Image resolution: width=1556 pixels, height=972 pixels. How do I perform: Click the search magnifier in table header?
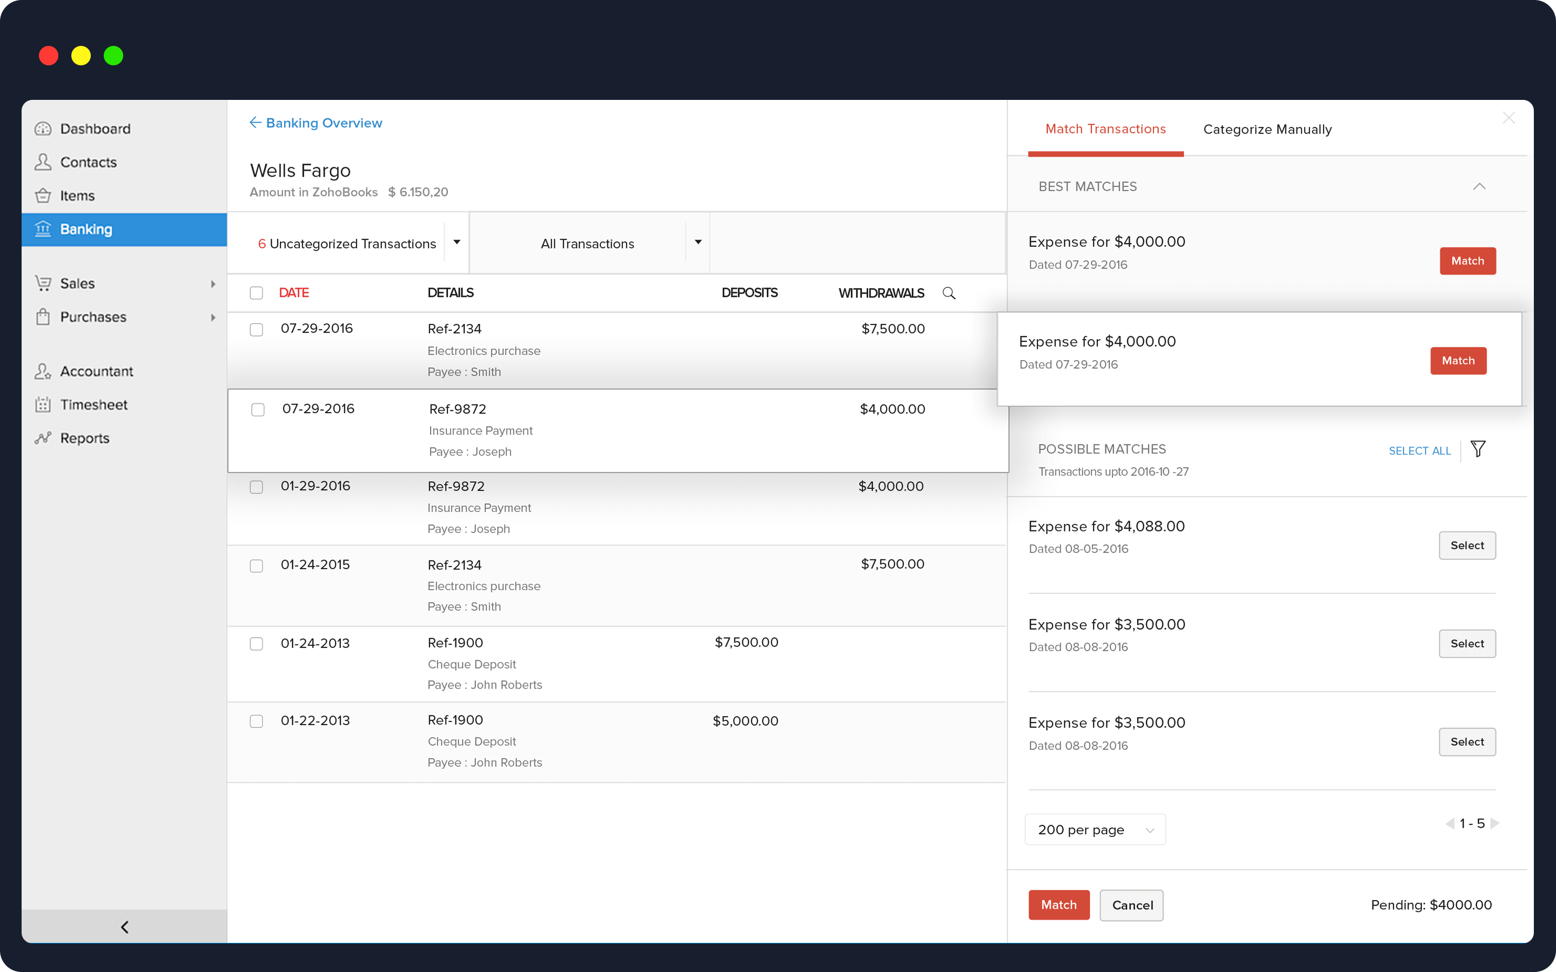click(x=948, y=293)
